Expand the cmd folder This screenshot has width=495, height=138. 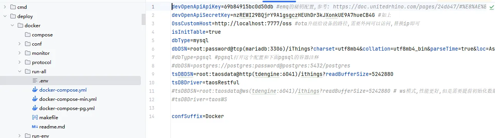5,7
